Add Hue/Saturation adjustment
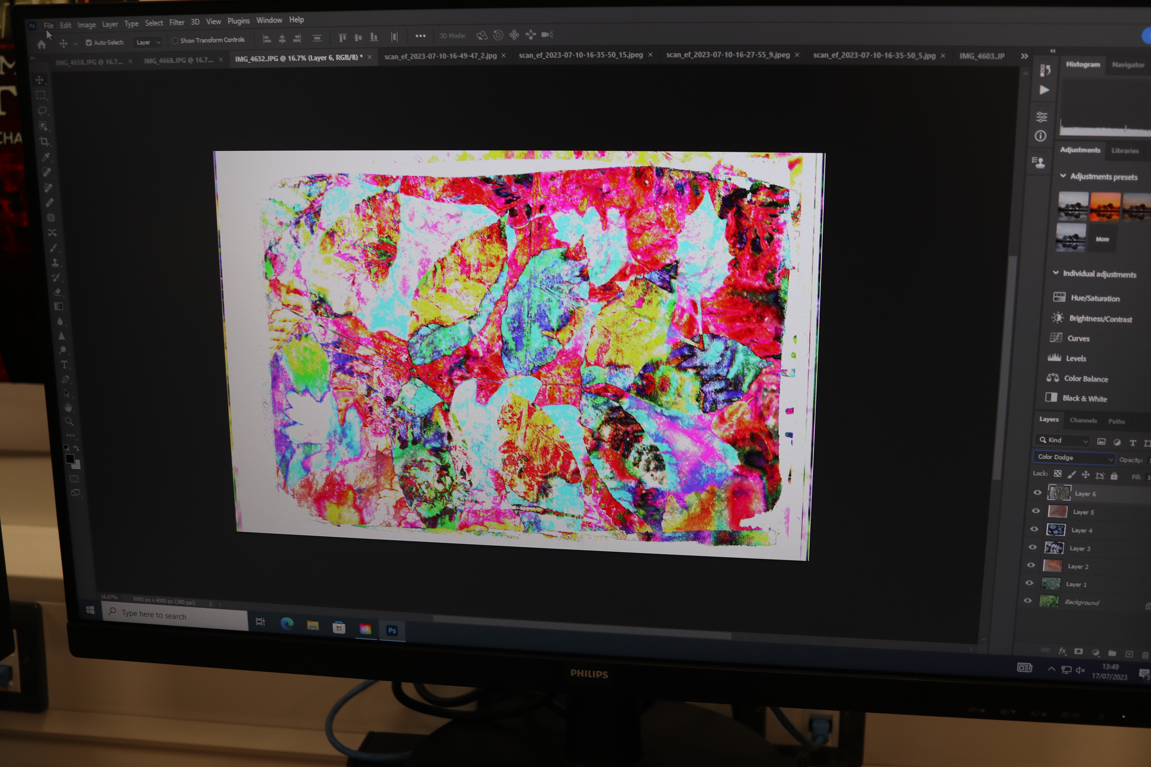The image size is (1151, 767). (1094, 298)
